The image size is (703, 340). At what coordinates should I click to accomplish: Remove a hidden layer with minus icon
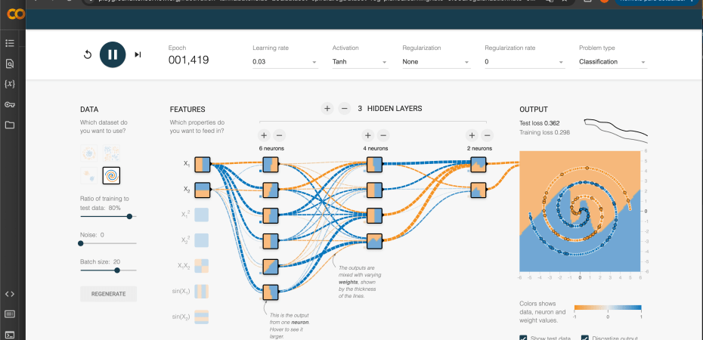coord(344,109)
